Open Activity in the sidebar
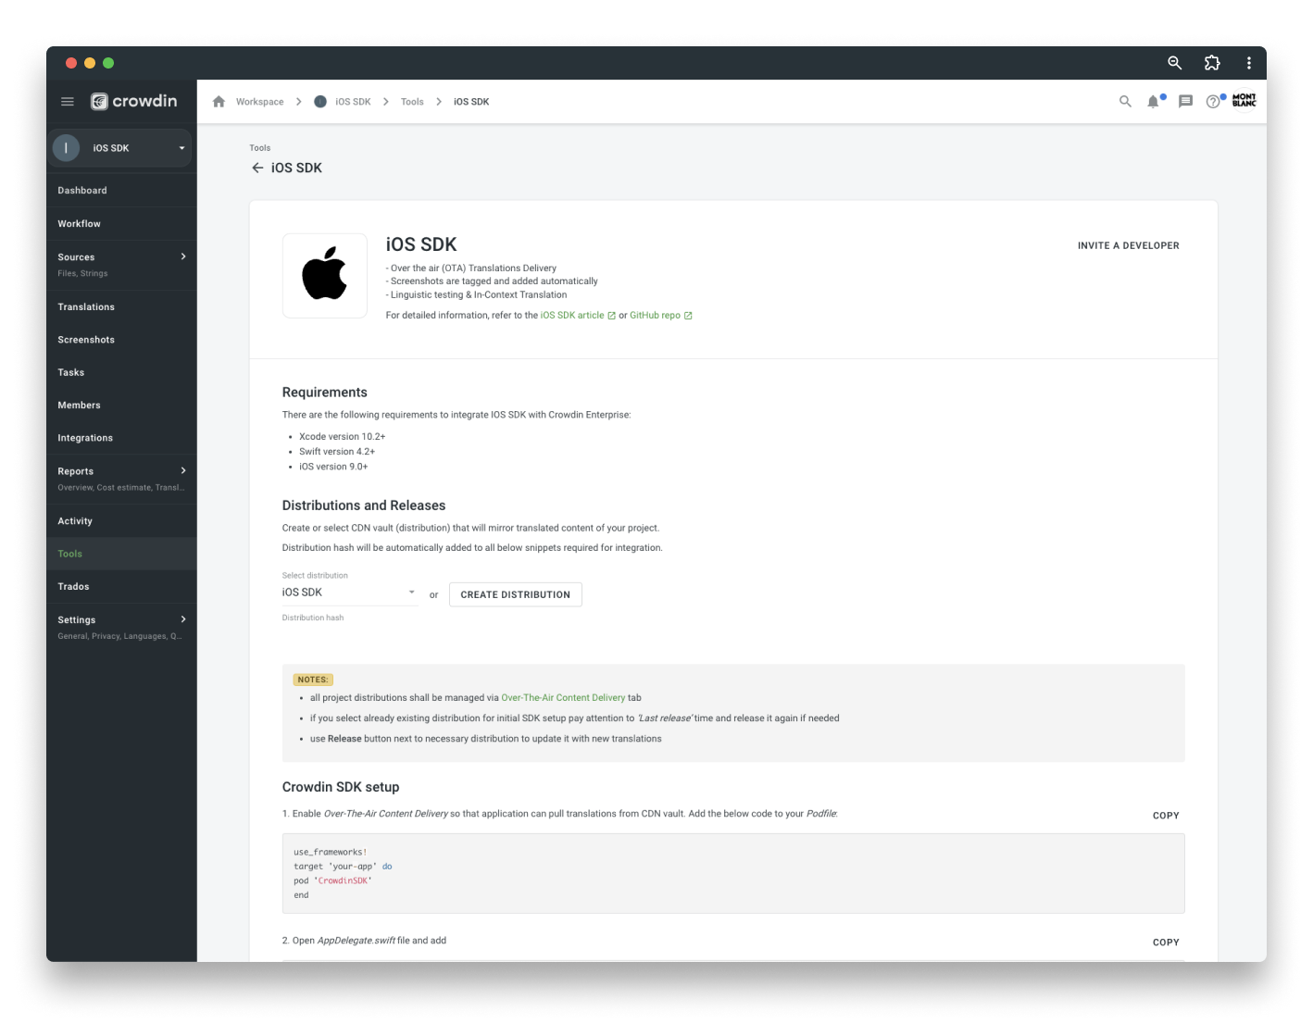This screenshot has height=1036, width=1313. [121, 521]
